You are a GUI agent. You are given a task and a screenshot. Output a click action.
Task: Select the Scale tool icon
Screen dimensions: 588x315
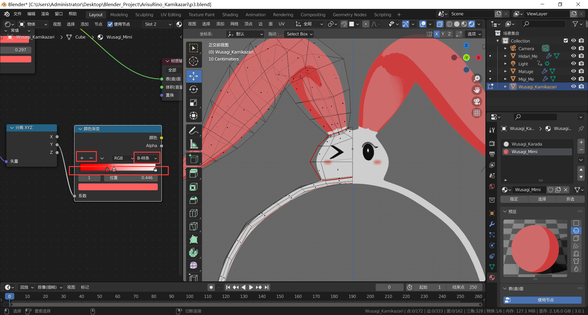194,102
